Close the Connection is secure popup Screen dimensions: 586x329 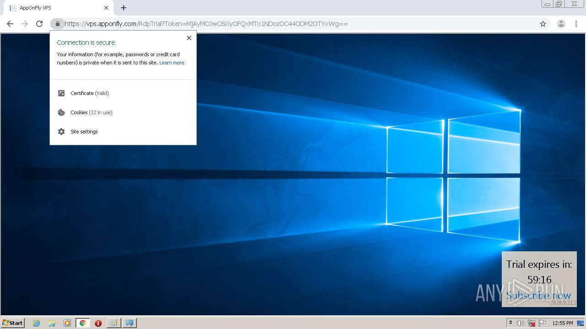click(x=189, y=38)
